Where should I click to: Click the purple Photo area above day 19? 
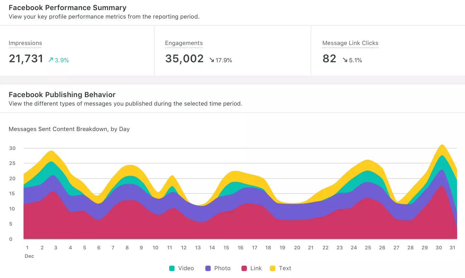[x=282, y=211]
